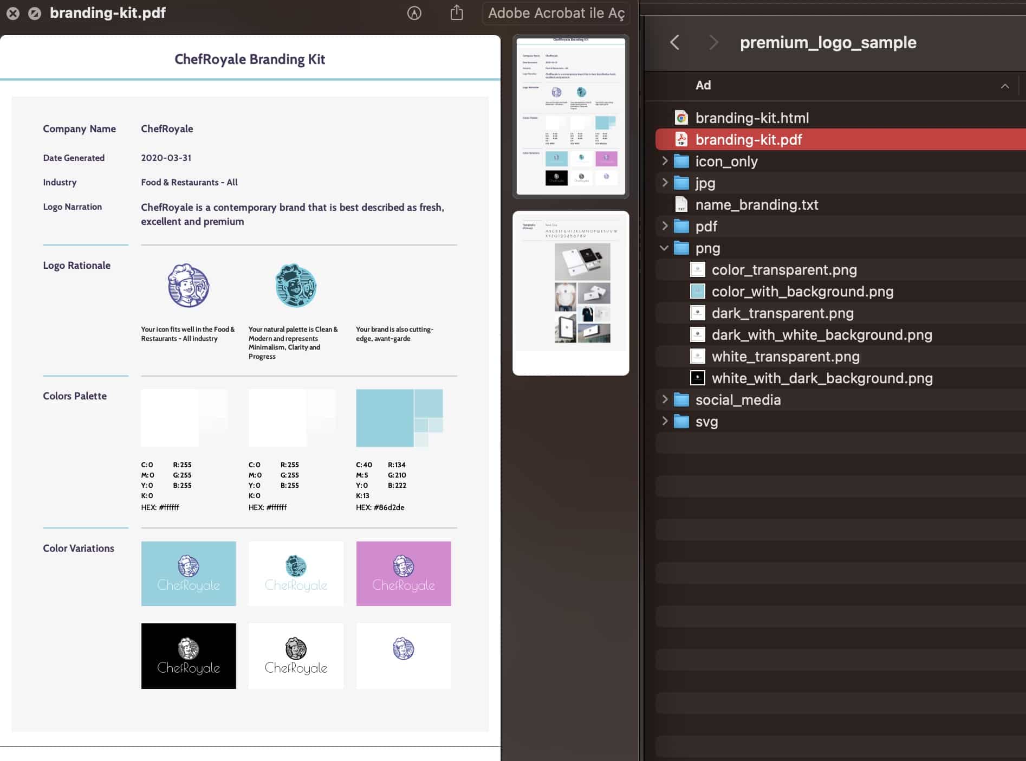Click the black background ChefRoyale logo variation
This screenshot has height=761, width=1026.
(189, 656)
